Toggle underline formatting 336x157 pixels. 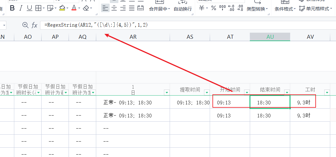[29, 8]
